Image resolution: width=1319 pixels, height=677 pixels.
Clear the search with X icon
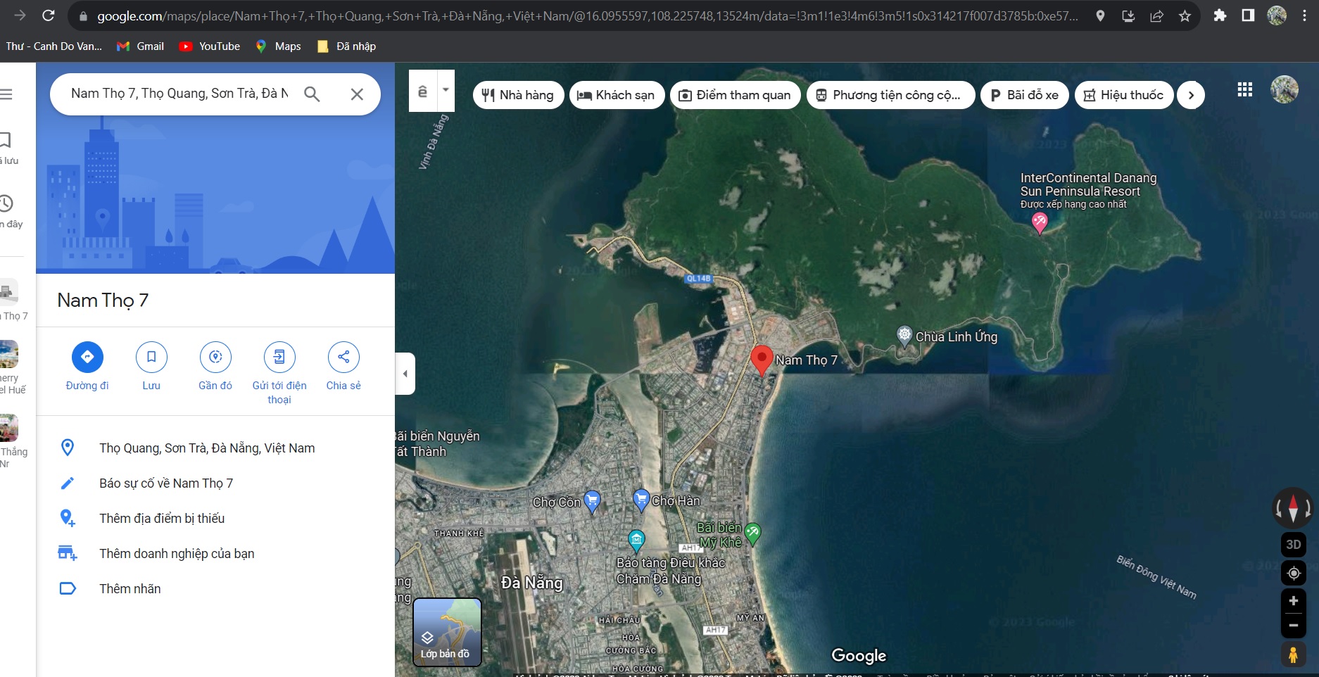coord(357,94)
